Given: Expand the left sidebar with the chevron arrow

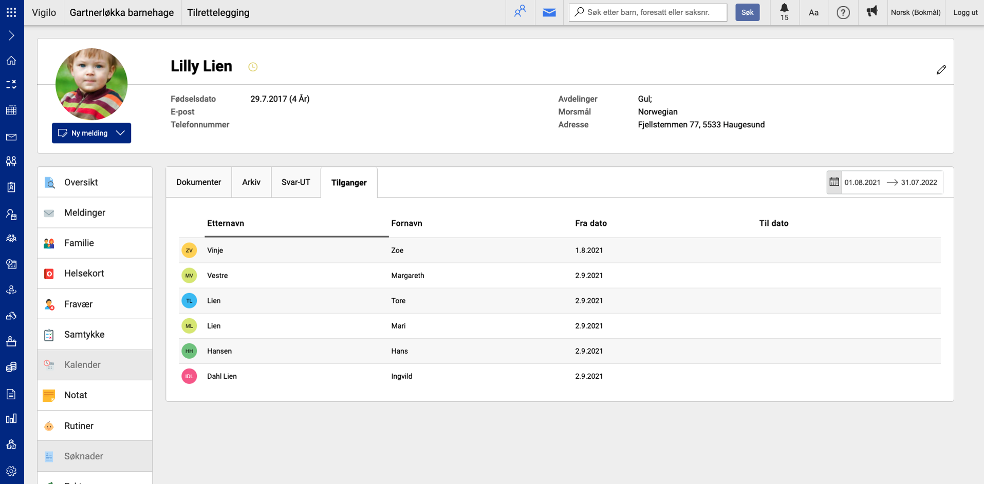Looking at the screenshot, I should 11,35.
